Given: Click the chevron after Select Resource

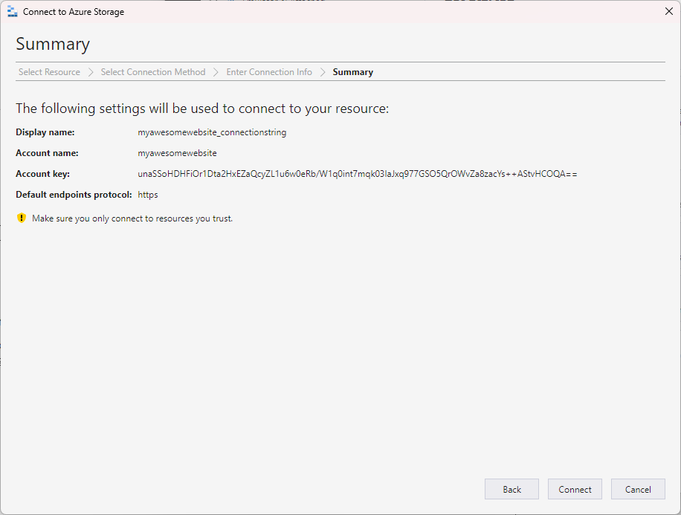Looking at the screenshot, I should coord(91,72).
